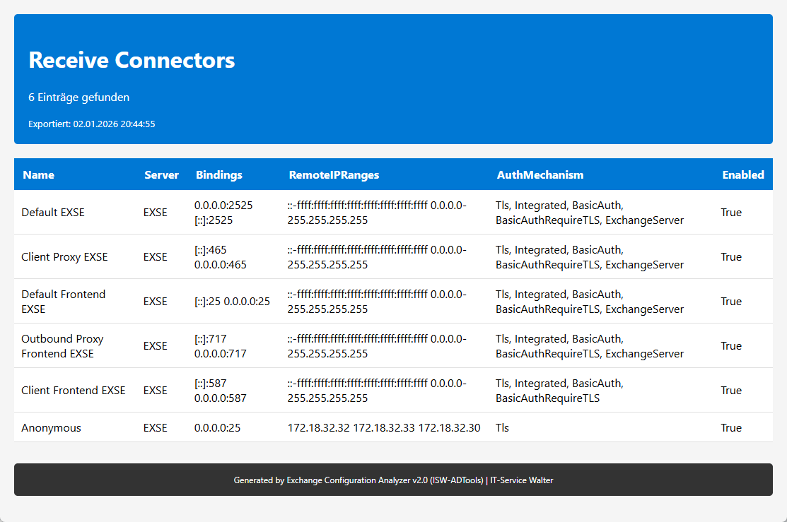Click the Enabled column header

coord(742,175)
